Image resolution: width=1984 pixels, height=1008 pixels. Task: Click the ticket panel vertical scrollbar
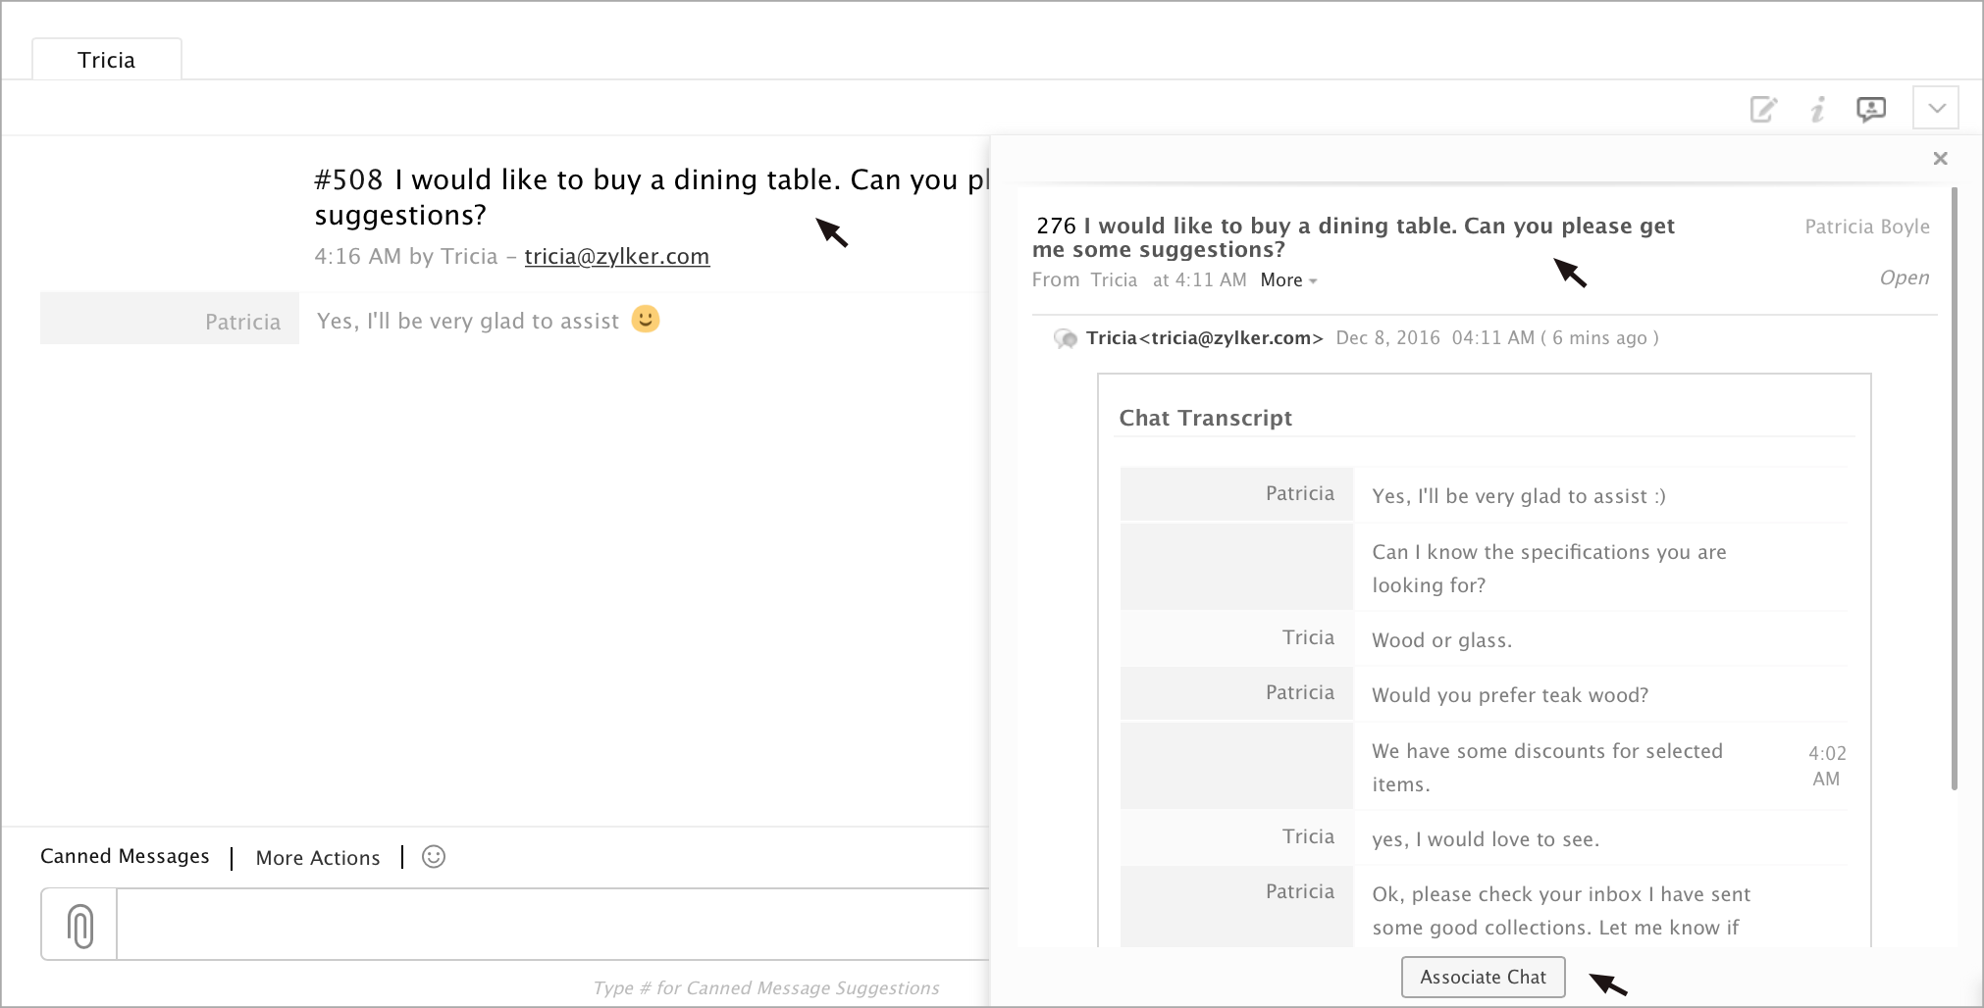tap(1954, 490)
